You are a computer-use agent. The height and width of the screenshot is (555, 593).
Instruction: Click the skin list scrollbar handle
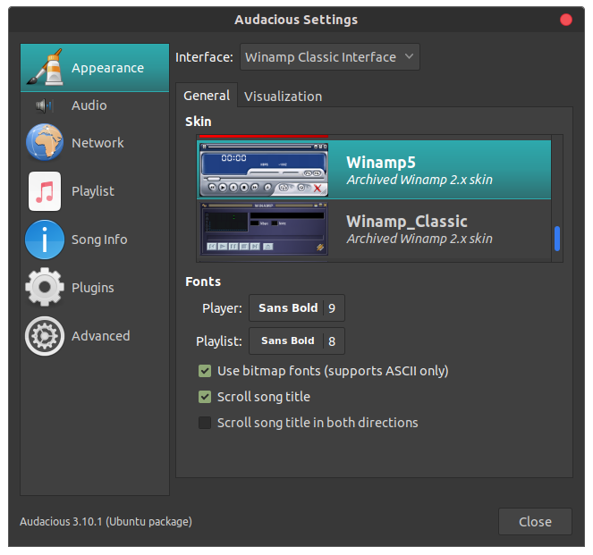pyautogui.click(x=557, y=239)
